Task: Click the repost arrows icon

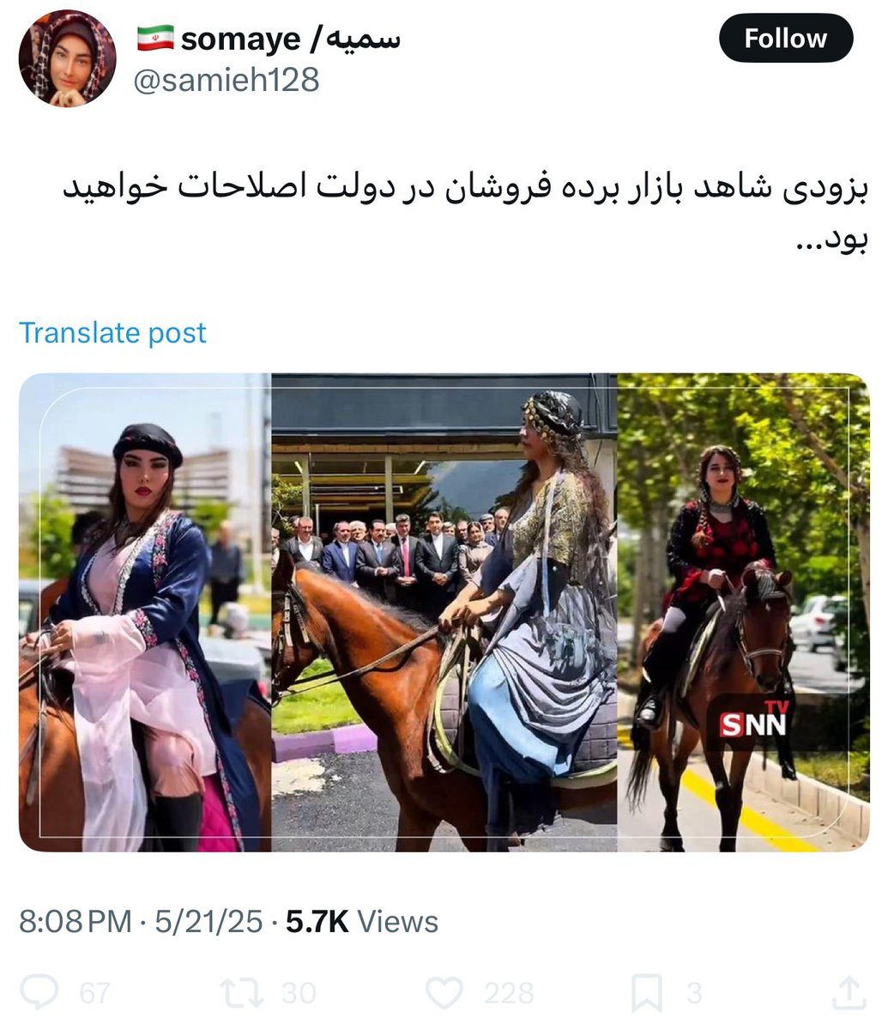Action: (x=241, y=993)
